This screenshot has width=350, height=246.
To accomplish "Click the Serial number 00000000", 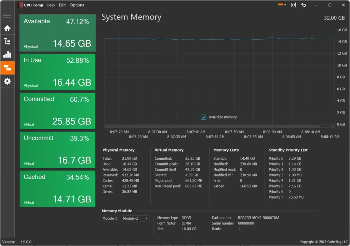I will pyautogui.click(x=246, y=223).
